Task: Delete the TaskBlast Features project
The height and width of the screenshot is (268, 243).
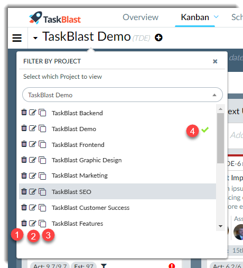Action: click(24, 223)
